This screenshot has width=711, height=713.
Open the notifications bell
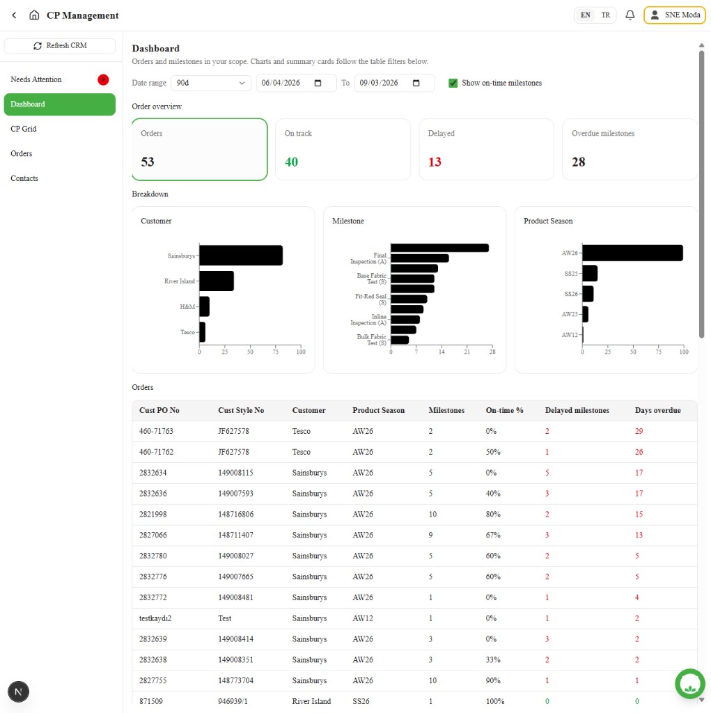coord(630,15)
